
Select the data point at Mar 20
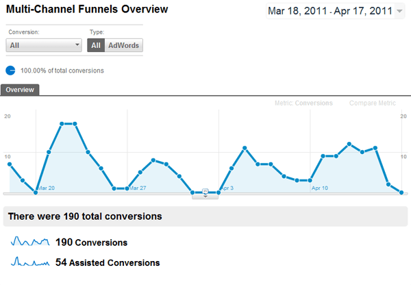click(x=36, y=193)
